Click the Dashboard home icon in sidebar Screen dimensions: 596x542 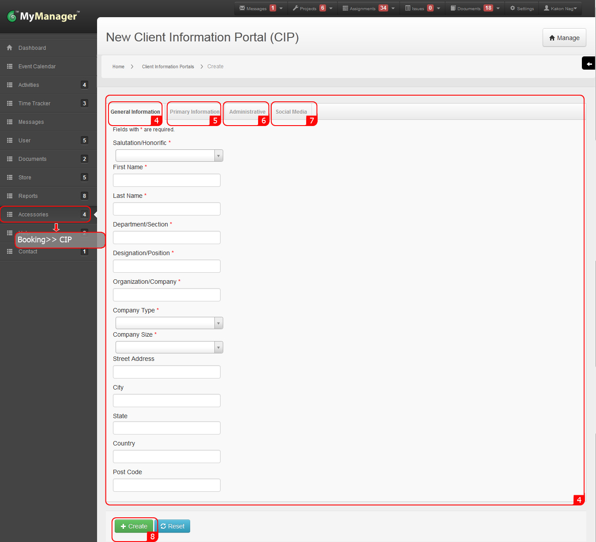click(10, 48)
